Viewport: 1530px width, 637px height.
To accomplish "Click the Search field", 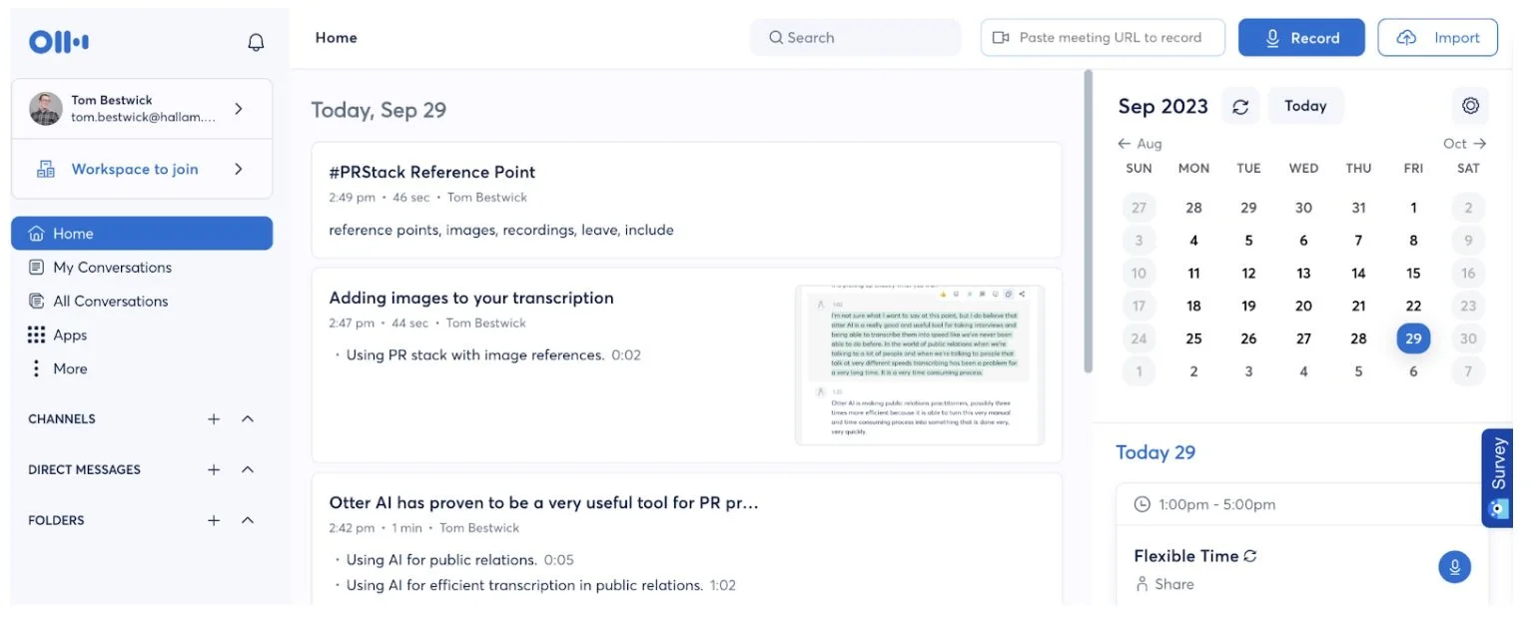I will click(856, 37).
